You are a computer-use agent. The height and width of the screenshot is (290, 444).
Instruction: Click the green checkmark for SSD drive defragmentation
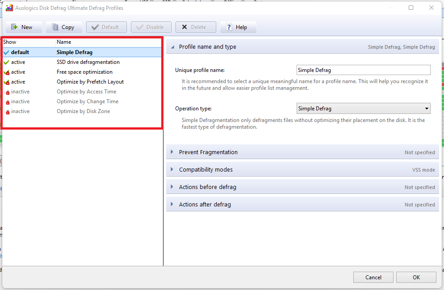(6, 62)
